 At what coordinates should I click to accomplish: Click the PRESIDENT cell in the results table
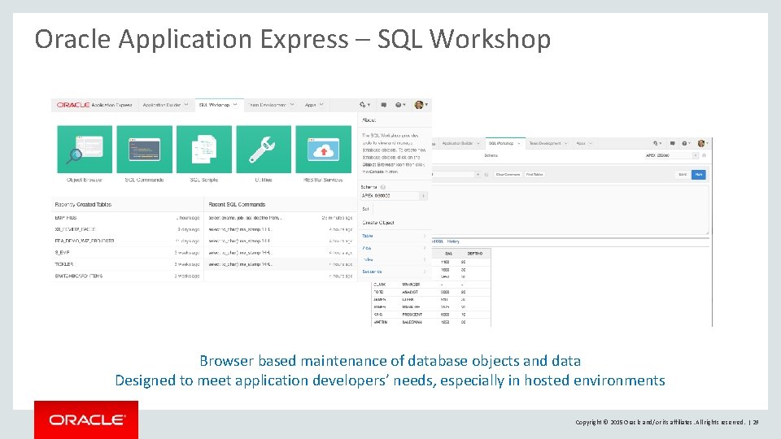tap(412, 315)
